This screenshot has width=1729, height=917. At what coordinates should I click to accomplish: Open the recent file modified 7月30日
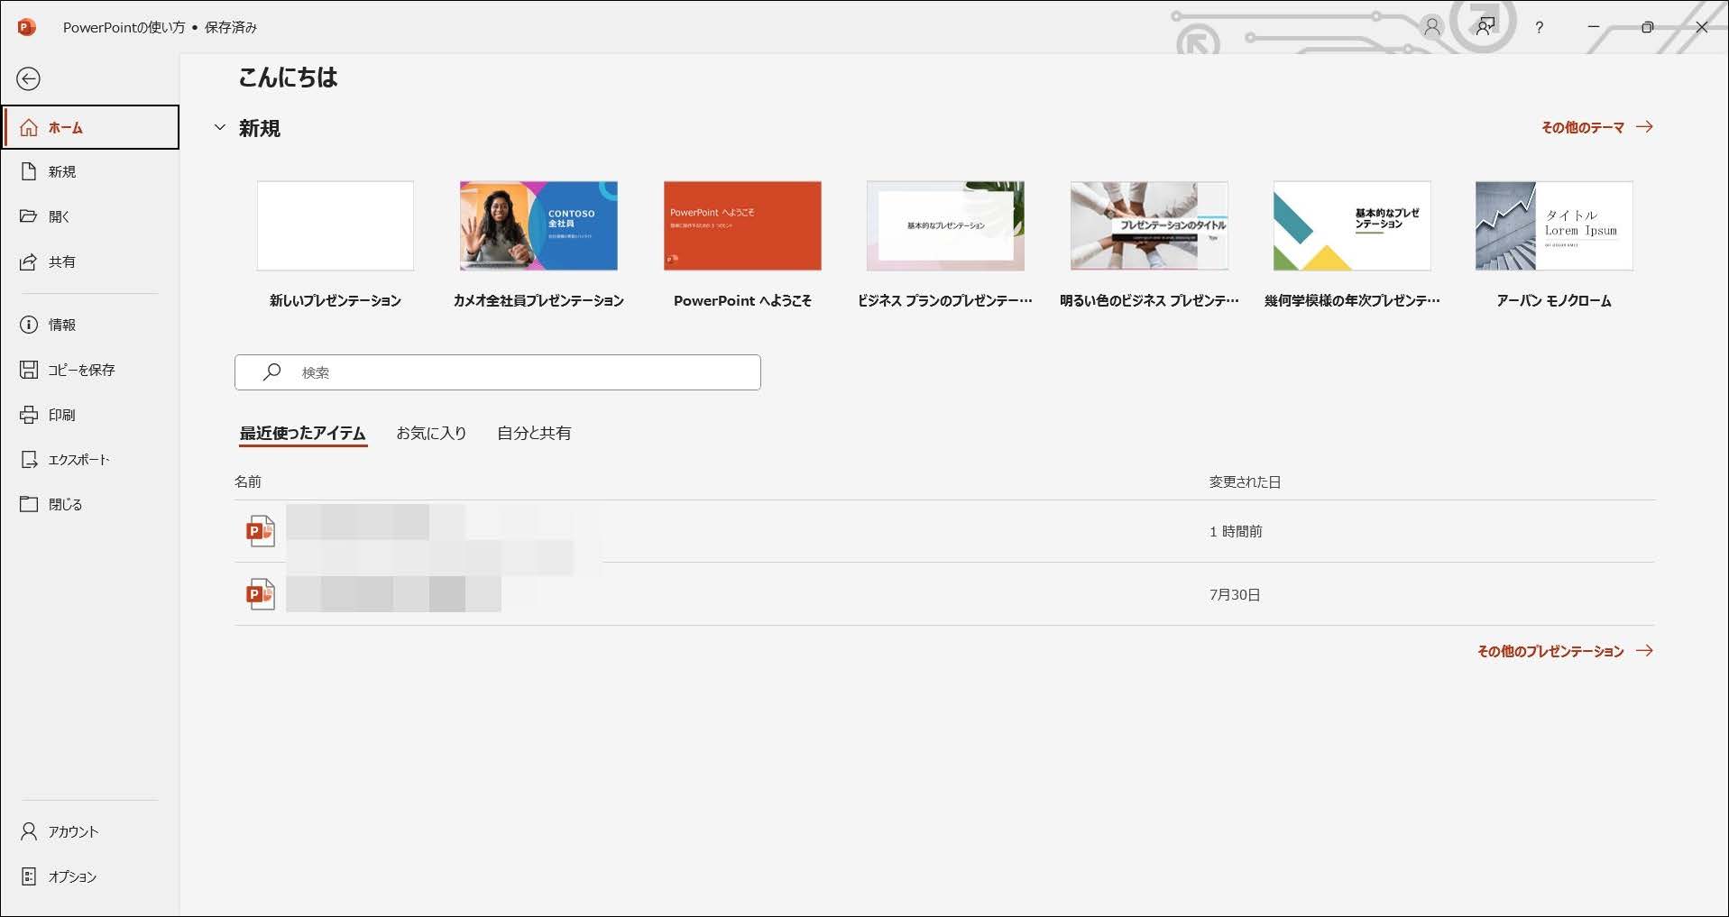[393, 595]
